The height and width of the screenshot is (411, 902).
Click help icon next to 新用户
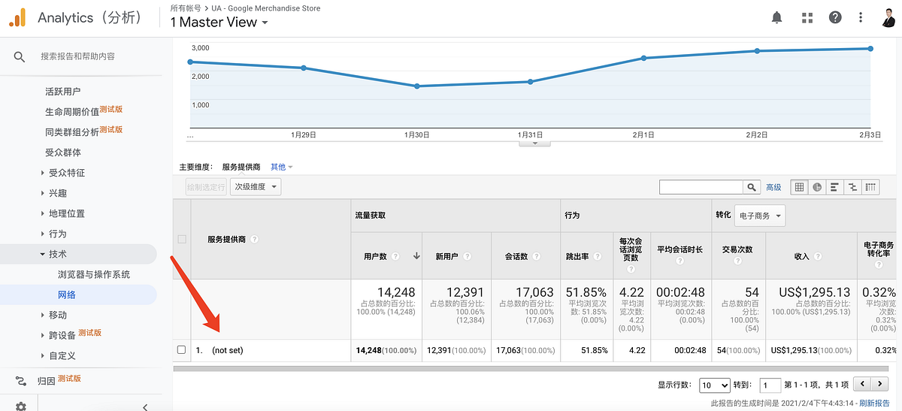tap(468, 256)
